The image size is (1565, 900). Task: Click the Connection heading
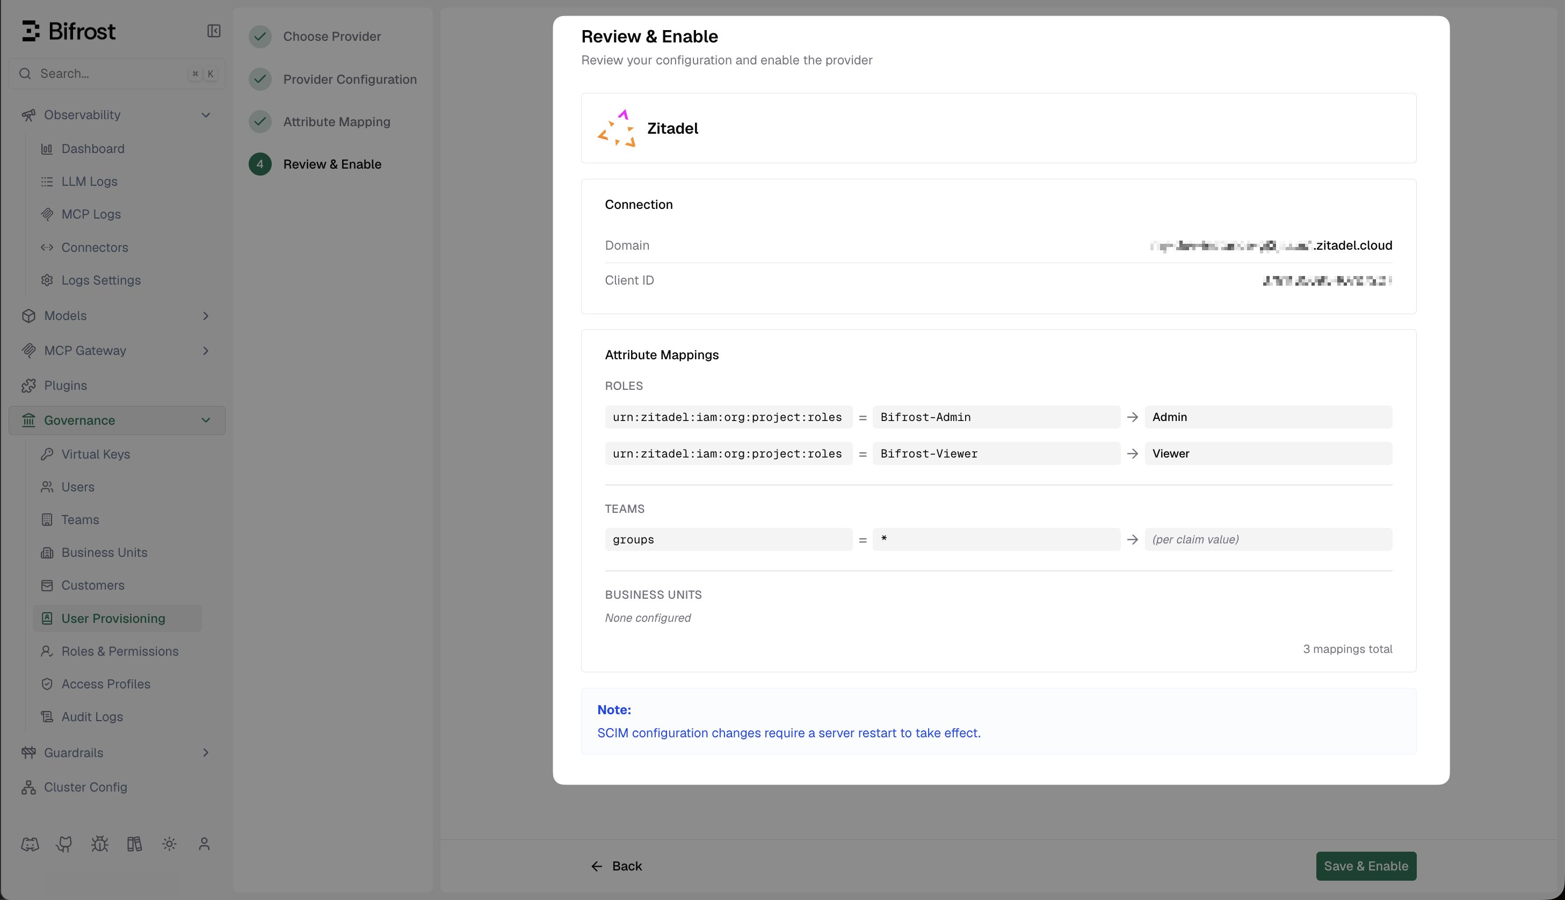639,205
